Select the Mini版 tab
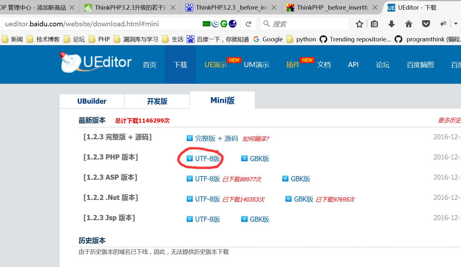Image resolution: width=461 pixels, height=267 pixels. (222, 100)
